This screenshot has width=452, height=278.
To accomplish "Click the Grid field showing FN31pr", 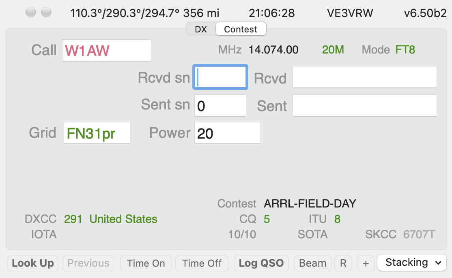I will [x=97, y=133].
